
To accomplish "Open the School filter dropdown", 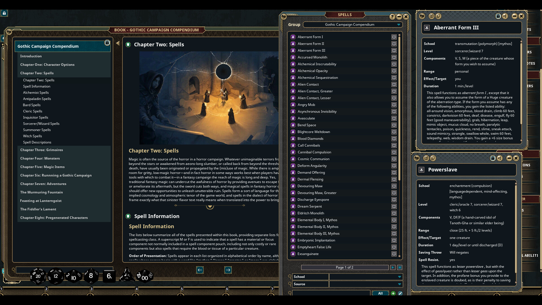I will point(366,277).
